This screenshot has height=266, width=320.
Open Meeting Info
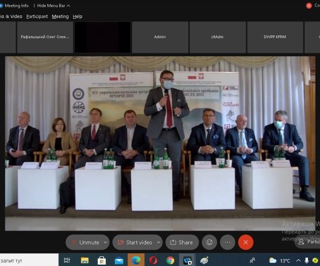16,6
